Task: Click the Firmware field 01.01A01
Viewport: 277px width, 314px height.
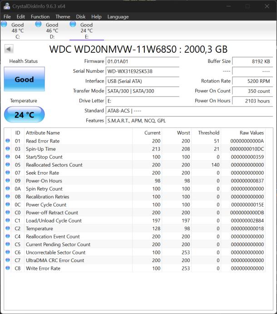Action: click(x=143, y=61)
